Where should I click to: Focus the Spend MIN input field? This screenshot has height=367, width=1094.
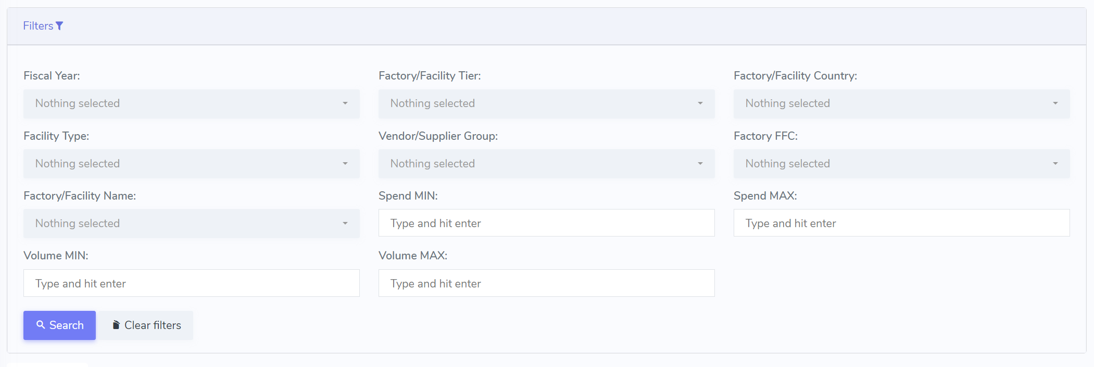[546, 223]
